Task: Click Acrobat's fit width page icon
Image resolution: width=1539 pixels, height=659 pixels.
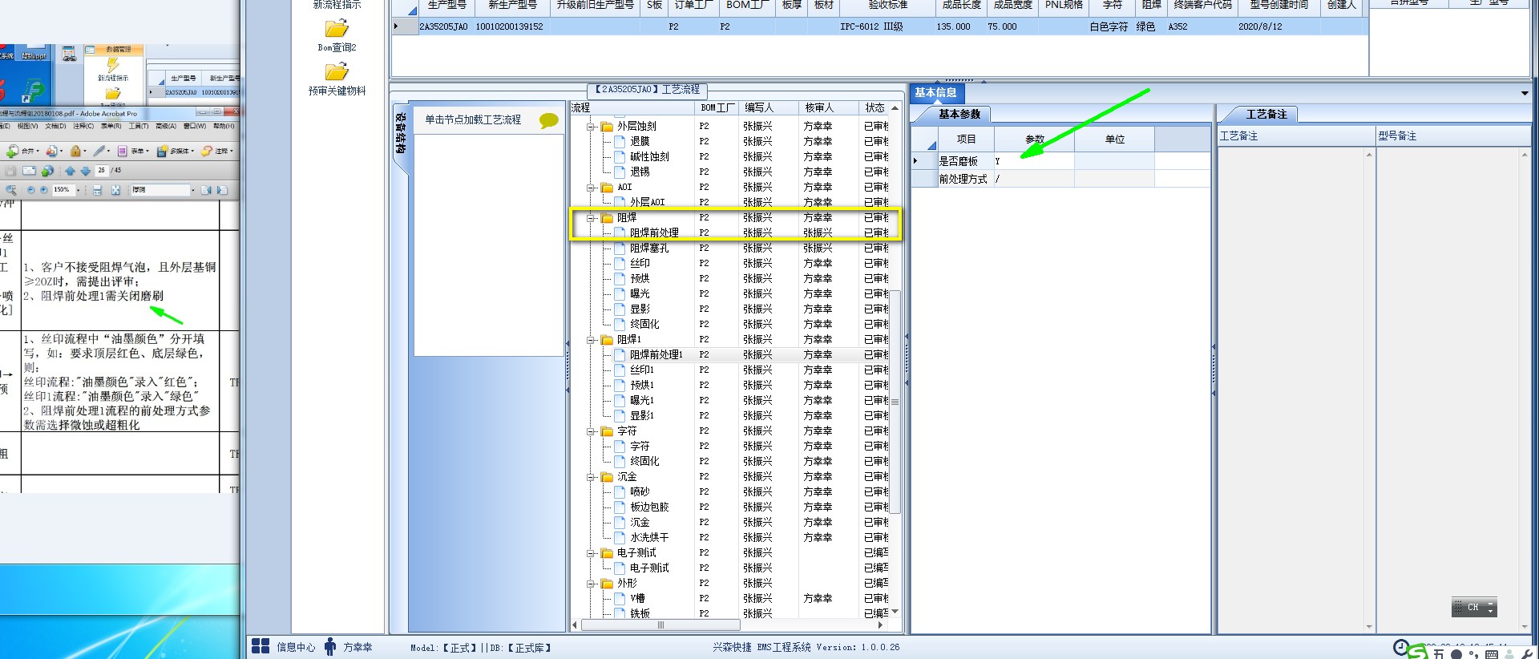Action: click(x=97, y=190)
